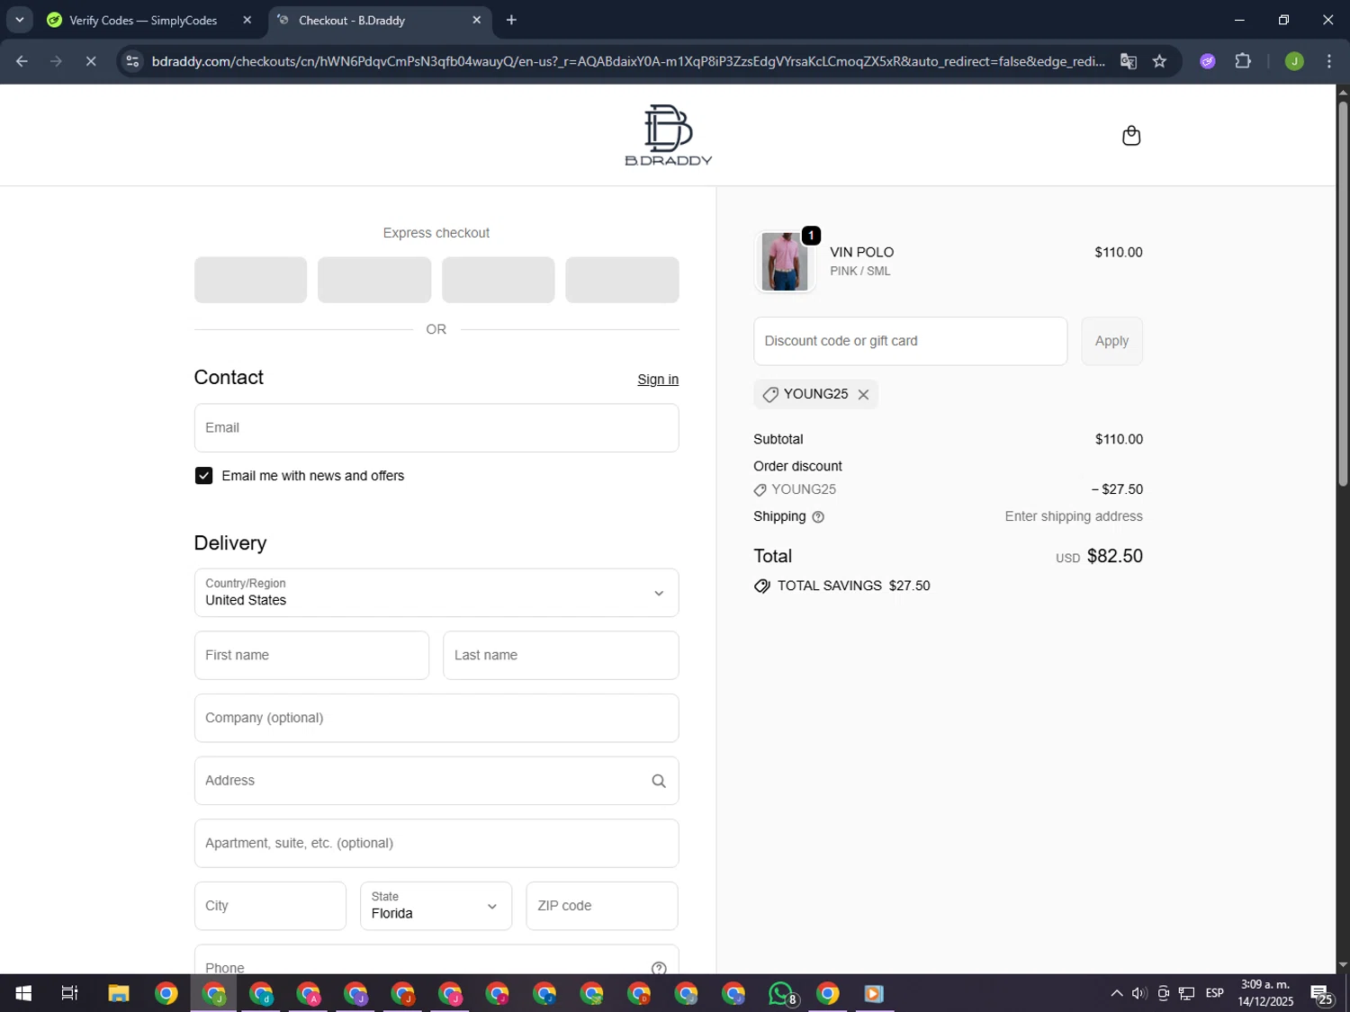
Task: Click the purple extension icon in toolbar
Action: pyautogui.click(x=1208, y=61)
